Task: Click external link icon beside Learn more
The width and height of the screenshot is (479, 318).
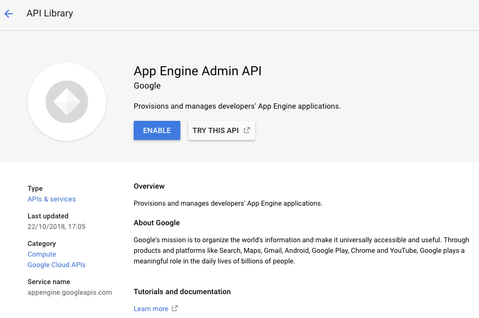Action: coord(175,308)
